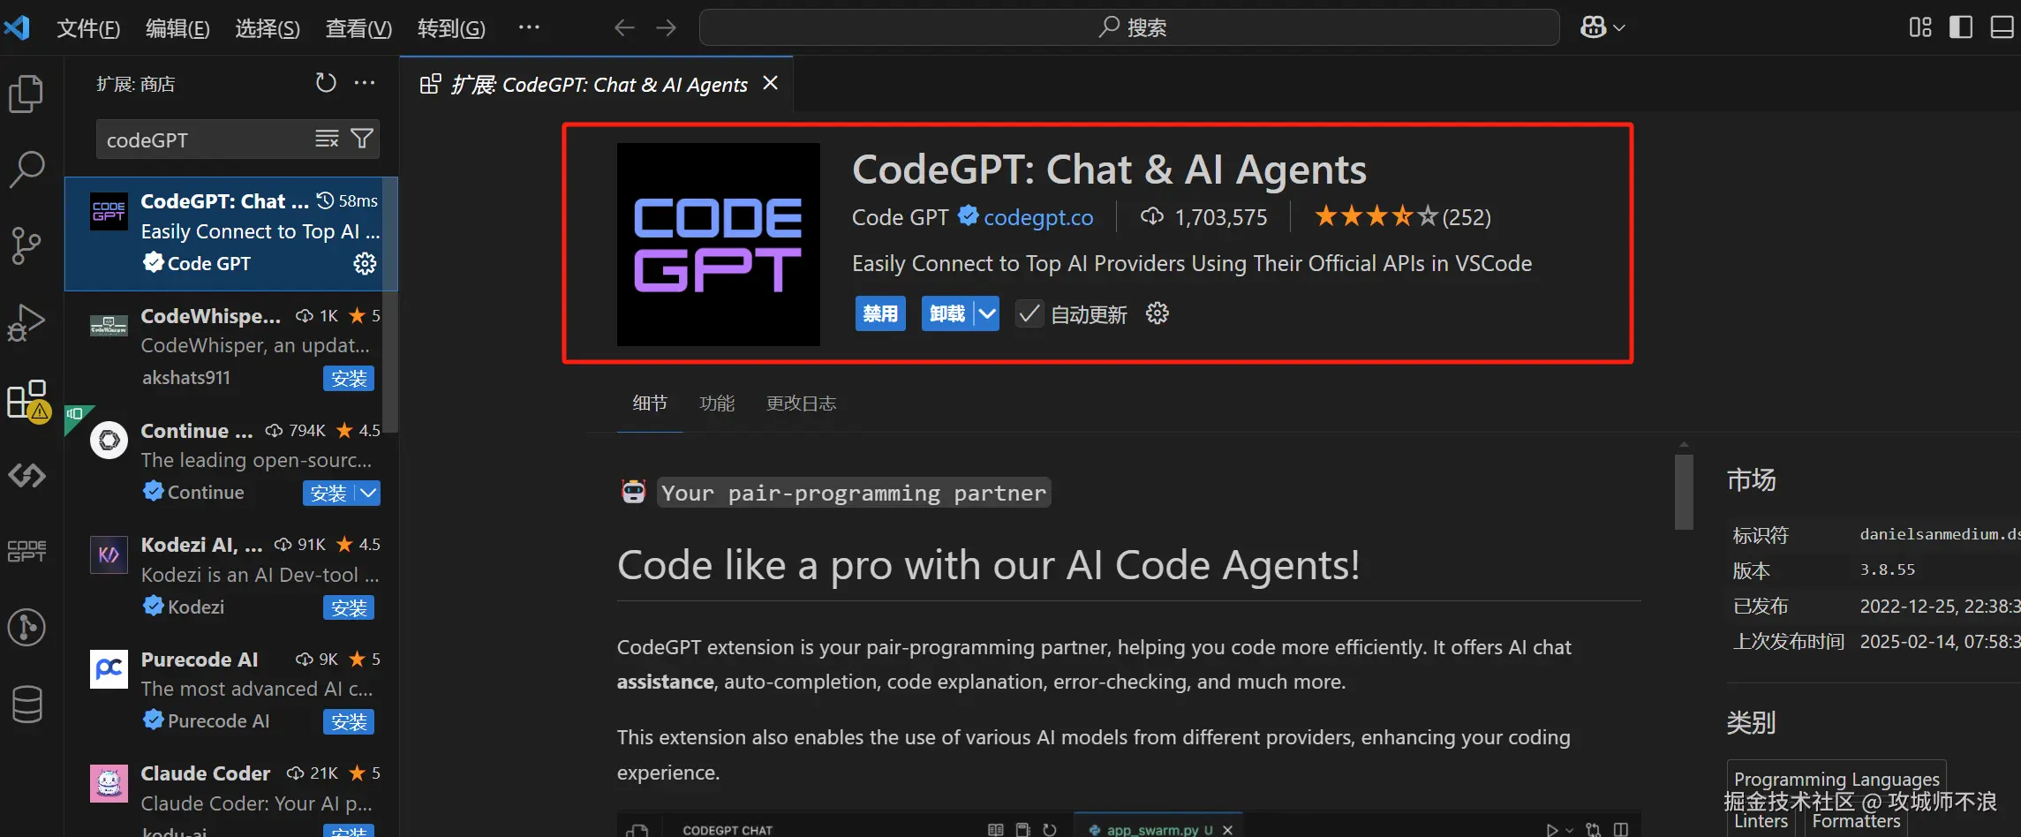
Task: Open the 查看(V) menu
Action: click(358, 28)
